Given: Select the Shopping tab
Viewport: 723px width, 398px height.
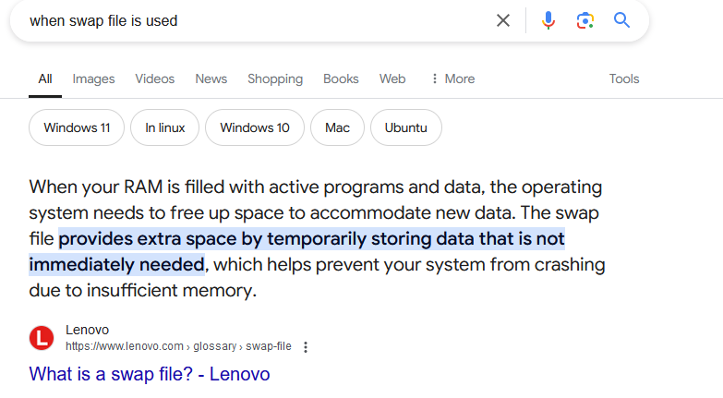Looking at the screenshot, I should pyautogui.click(x=275, y=78).
